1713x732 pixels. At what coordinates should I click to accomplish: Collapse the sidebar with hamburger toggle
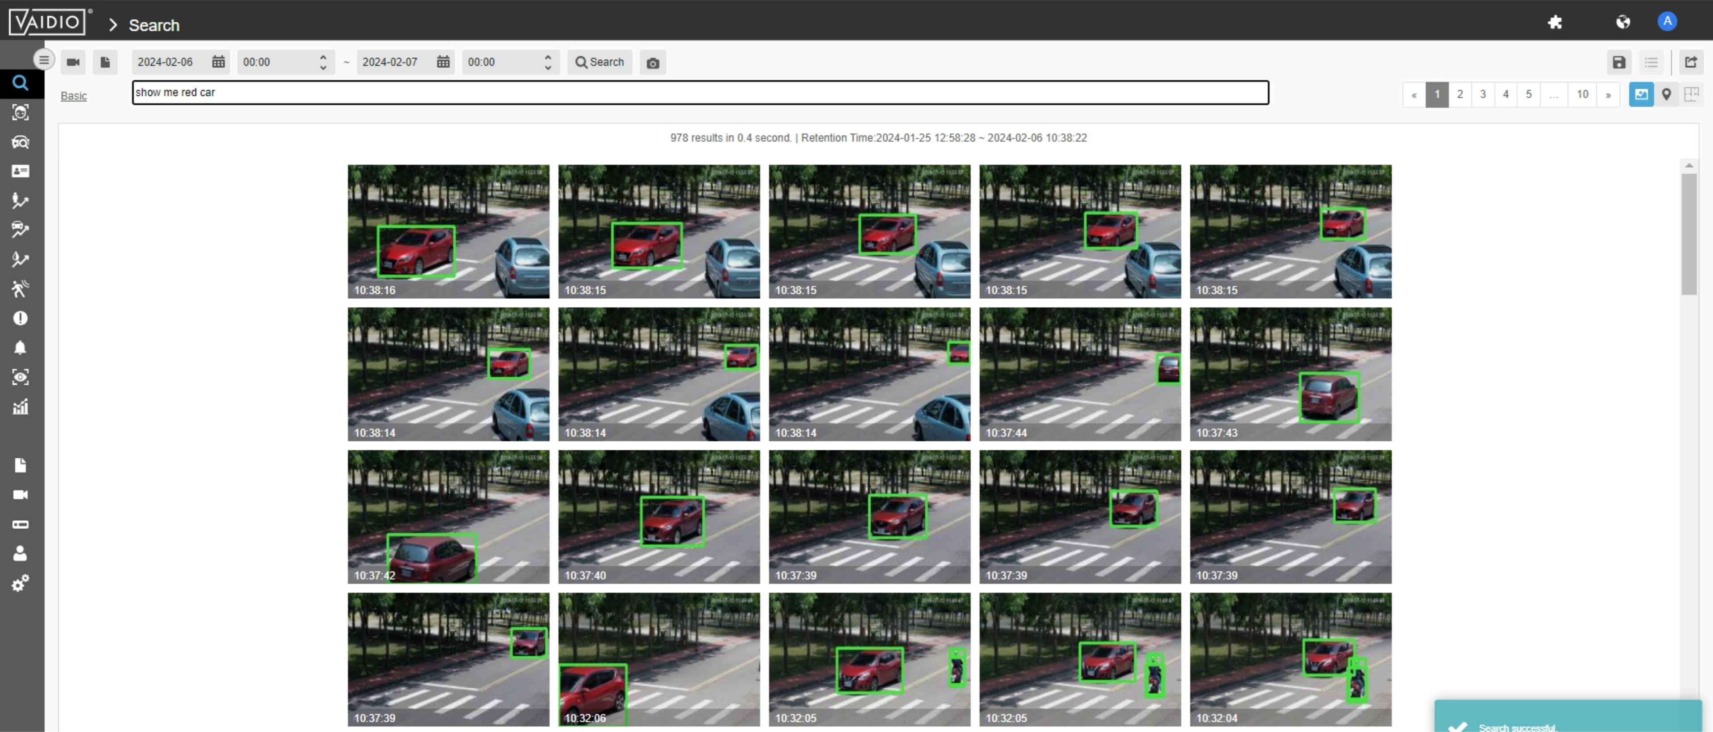coord(44,61)
